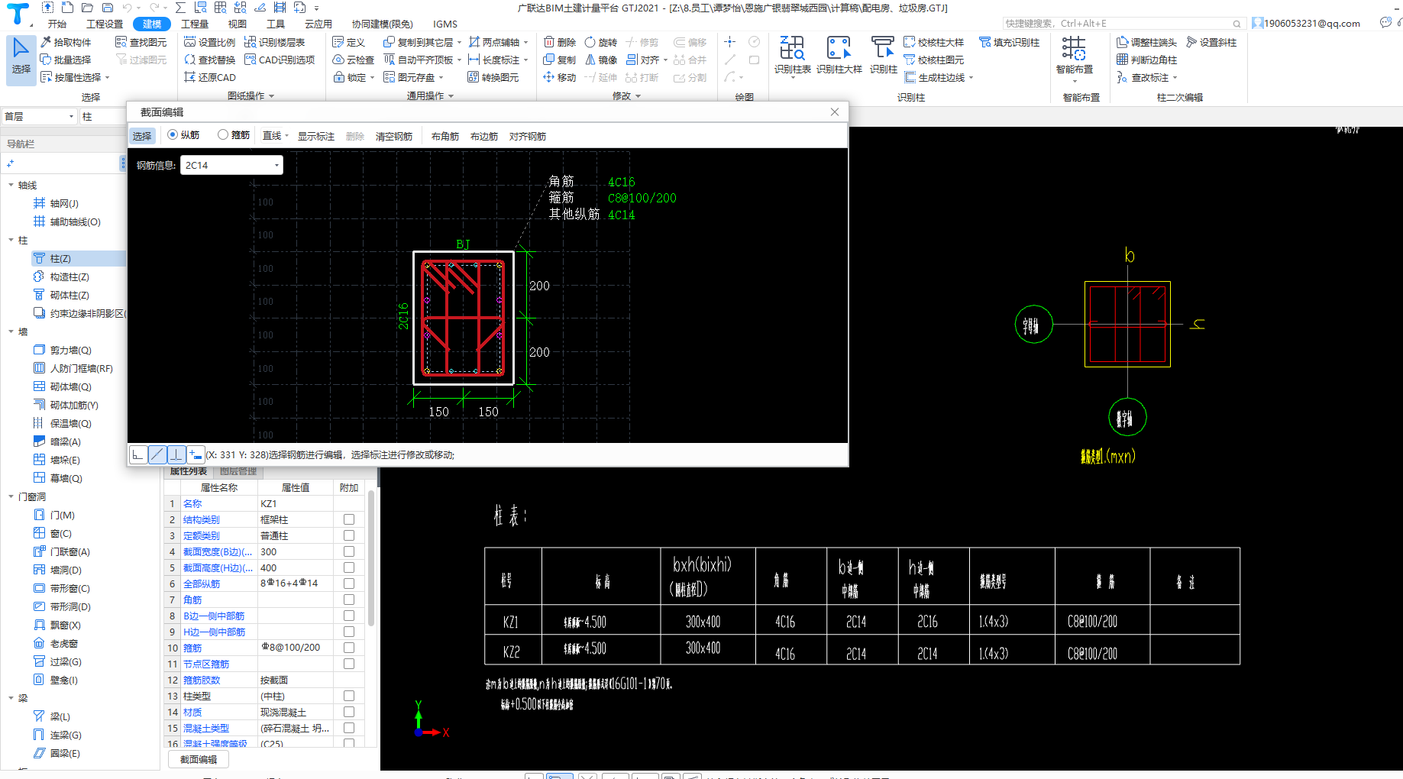Click the 填充识别柱 tool
The height and width of the screenshot is (779, 1403).
[x=1010, y=42]
